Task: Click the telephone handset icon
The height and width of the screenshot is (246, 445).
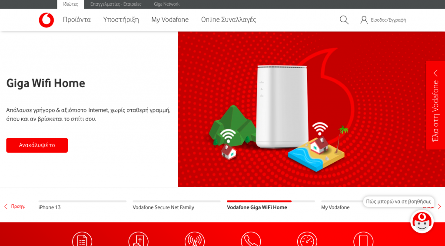Action: (251, 239)
